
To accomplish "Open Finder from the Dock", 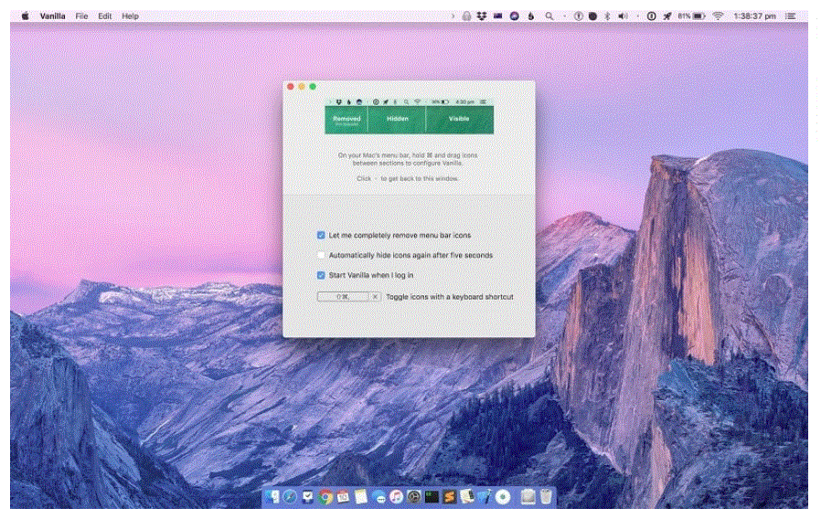I will 272,496.
